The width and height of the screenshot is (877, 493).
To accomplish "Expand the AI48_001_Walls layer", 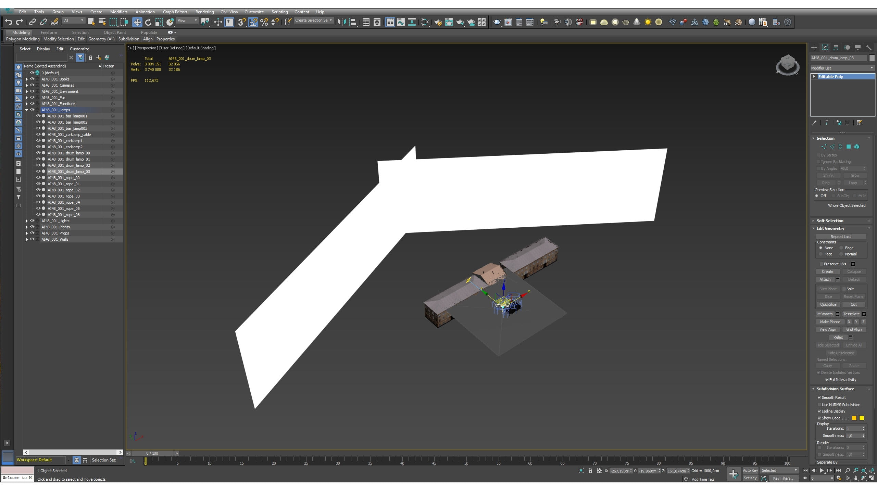I will (27, 239).
